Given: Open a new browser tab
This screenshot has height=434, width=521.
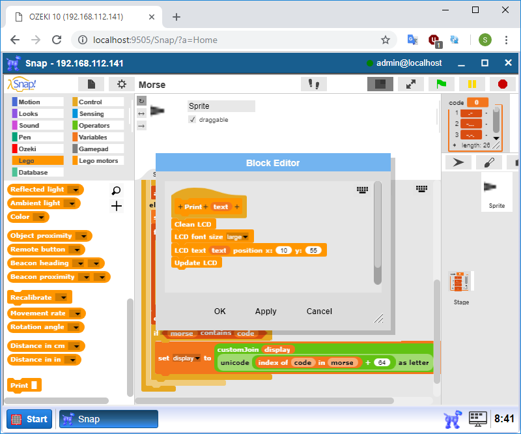Looking at the screenshot, I should pos(176,17).
